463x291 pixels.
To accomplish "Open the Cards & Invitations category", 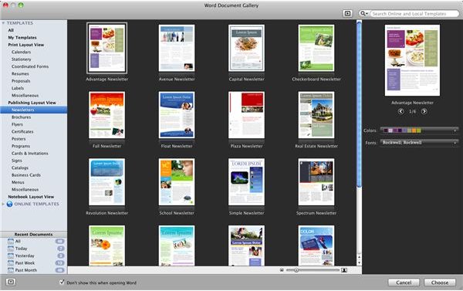I will coord(30,154).
